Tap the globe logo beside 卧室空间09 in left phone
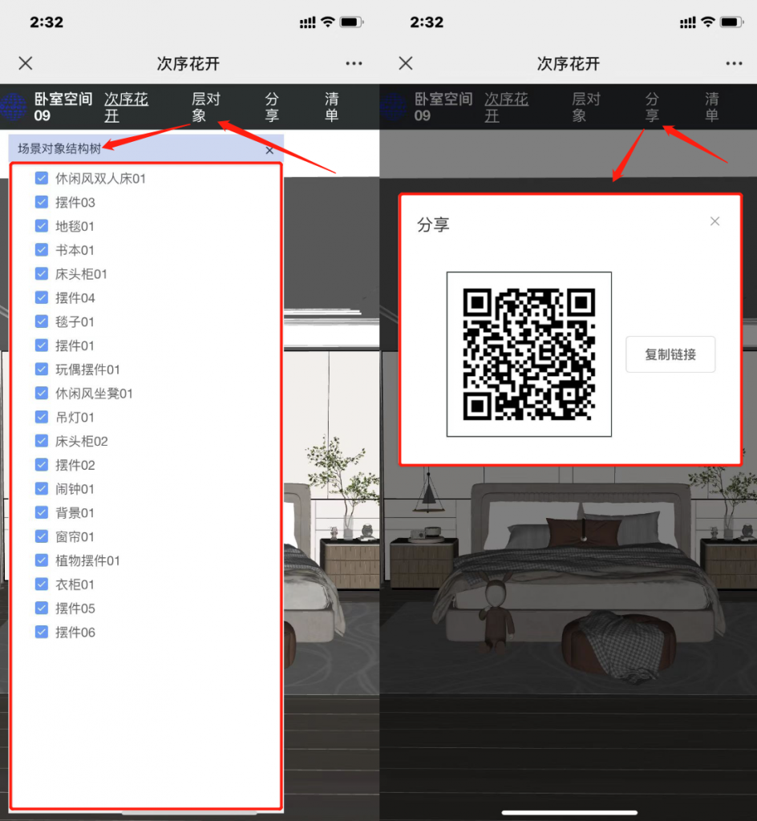The height and width of the screenshot is (821, 757). click(13, 107)
